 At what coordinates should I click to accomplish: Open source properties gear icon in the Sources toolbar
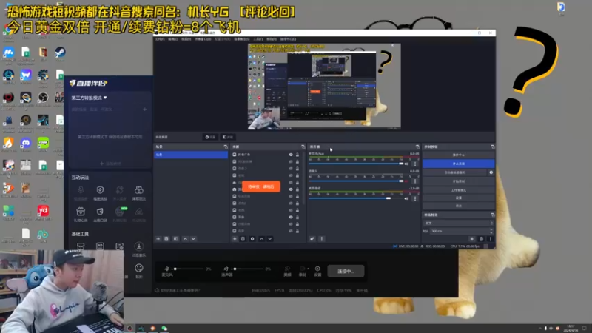coord(252,238)
